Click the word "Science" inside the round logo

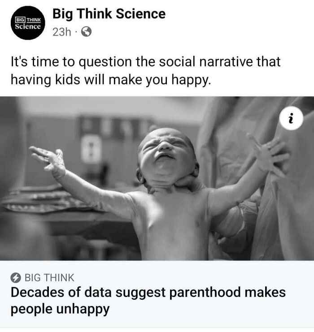[28, 26]
